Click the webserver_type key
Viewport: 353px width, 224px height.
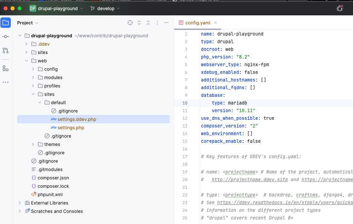click(x=220, y=64)
